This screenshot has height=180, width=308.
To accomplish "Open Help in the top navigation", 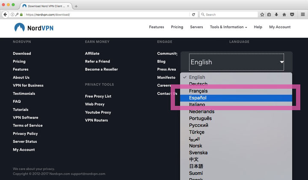I will (258, 27).
